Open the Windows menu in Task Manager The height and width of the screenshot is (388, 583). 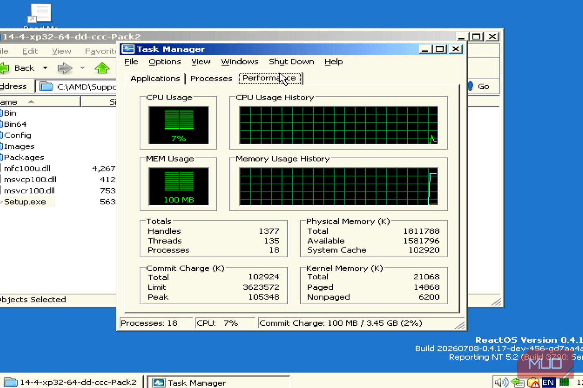240,62
